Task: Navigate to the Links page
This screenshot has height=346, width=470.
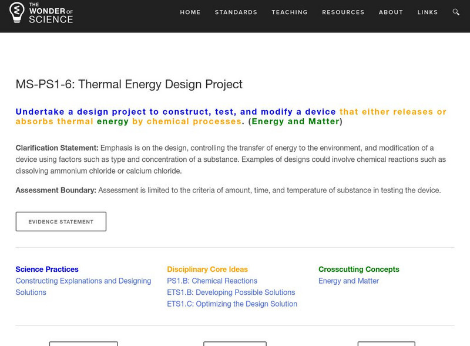Action: (428, 12)
